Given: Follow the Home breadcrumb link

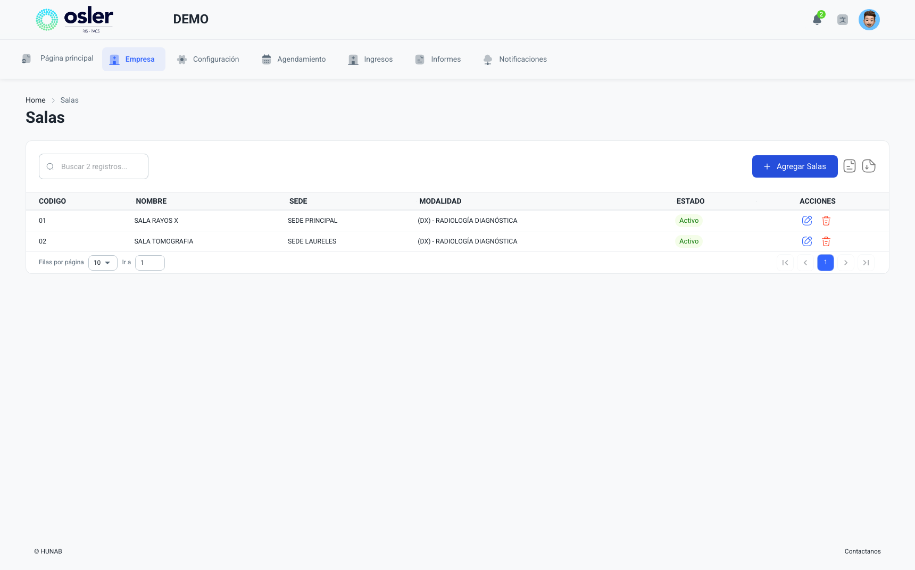Looking at the screenshot, I should pos(36,100).
